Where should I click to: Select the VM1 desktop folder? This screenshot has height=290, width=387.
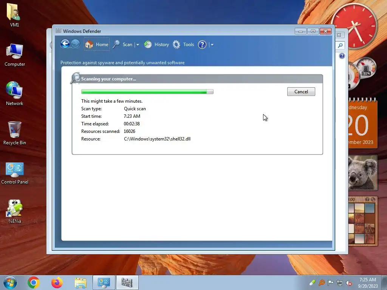(14, 15)
